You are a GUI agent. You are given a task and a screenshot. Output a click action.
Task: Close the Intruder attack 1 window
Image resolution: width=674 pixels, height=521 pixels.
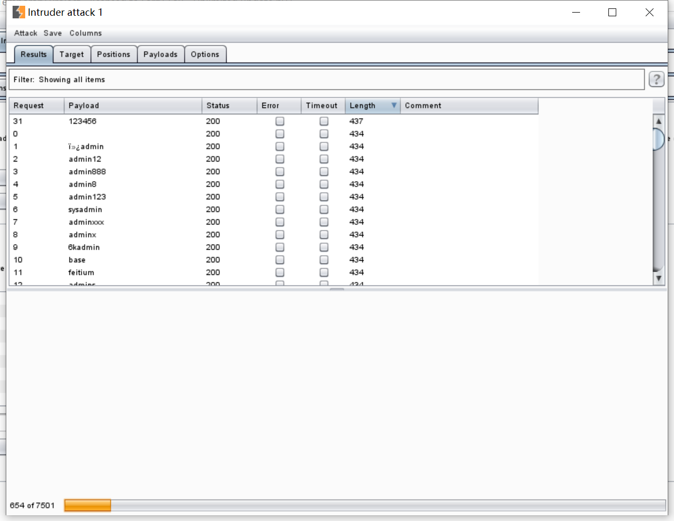click(x=649, y=12)
